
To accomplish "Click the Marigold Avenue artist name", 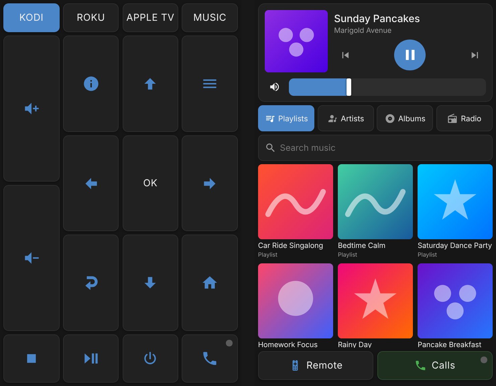I will [x=363, y=30].
